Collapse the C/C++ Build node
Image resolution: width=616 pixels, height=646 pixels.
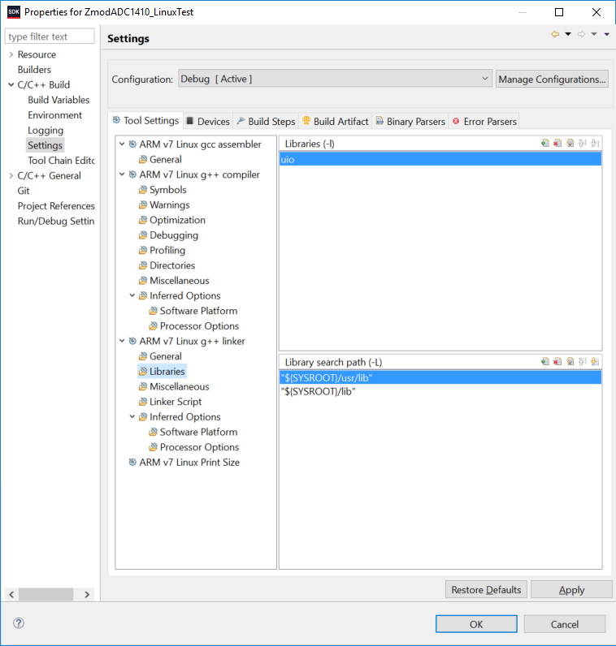11,84
